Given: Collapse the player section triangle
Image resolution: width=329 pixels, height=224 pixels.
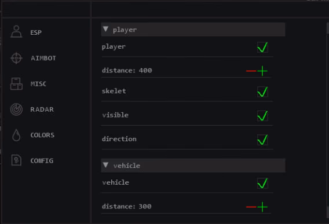Looking at the screenshot, I should [x=105, y=29].
